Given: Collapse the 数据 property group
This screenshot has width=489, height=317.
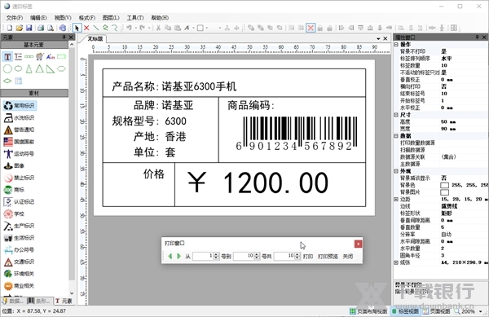Looking at the screenshot, I should [x=396, y=136].
